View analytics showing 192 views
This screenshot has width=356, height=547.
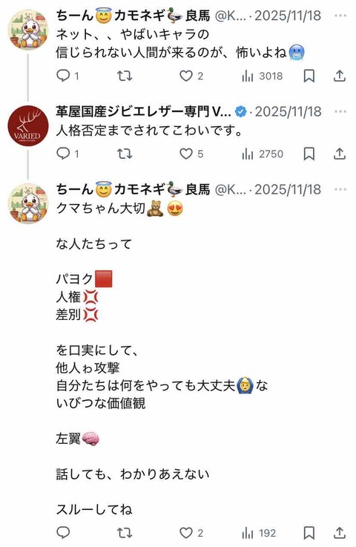[259, 533]
